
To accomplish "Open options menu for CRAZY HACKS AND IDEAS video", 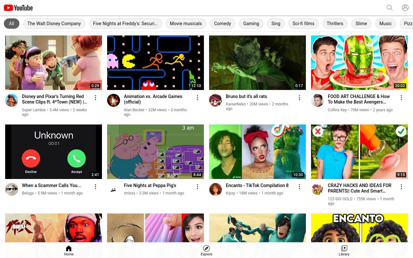I will (x=401, y=187).
